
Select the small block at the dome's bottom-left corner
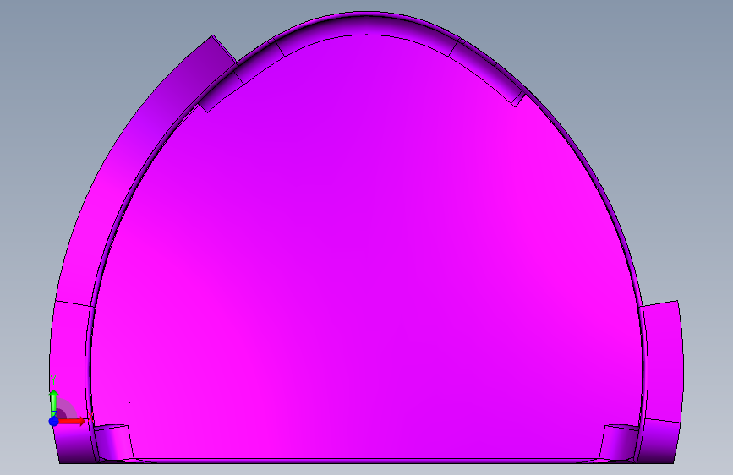113,442
